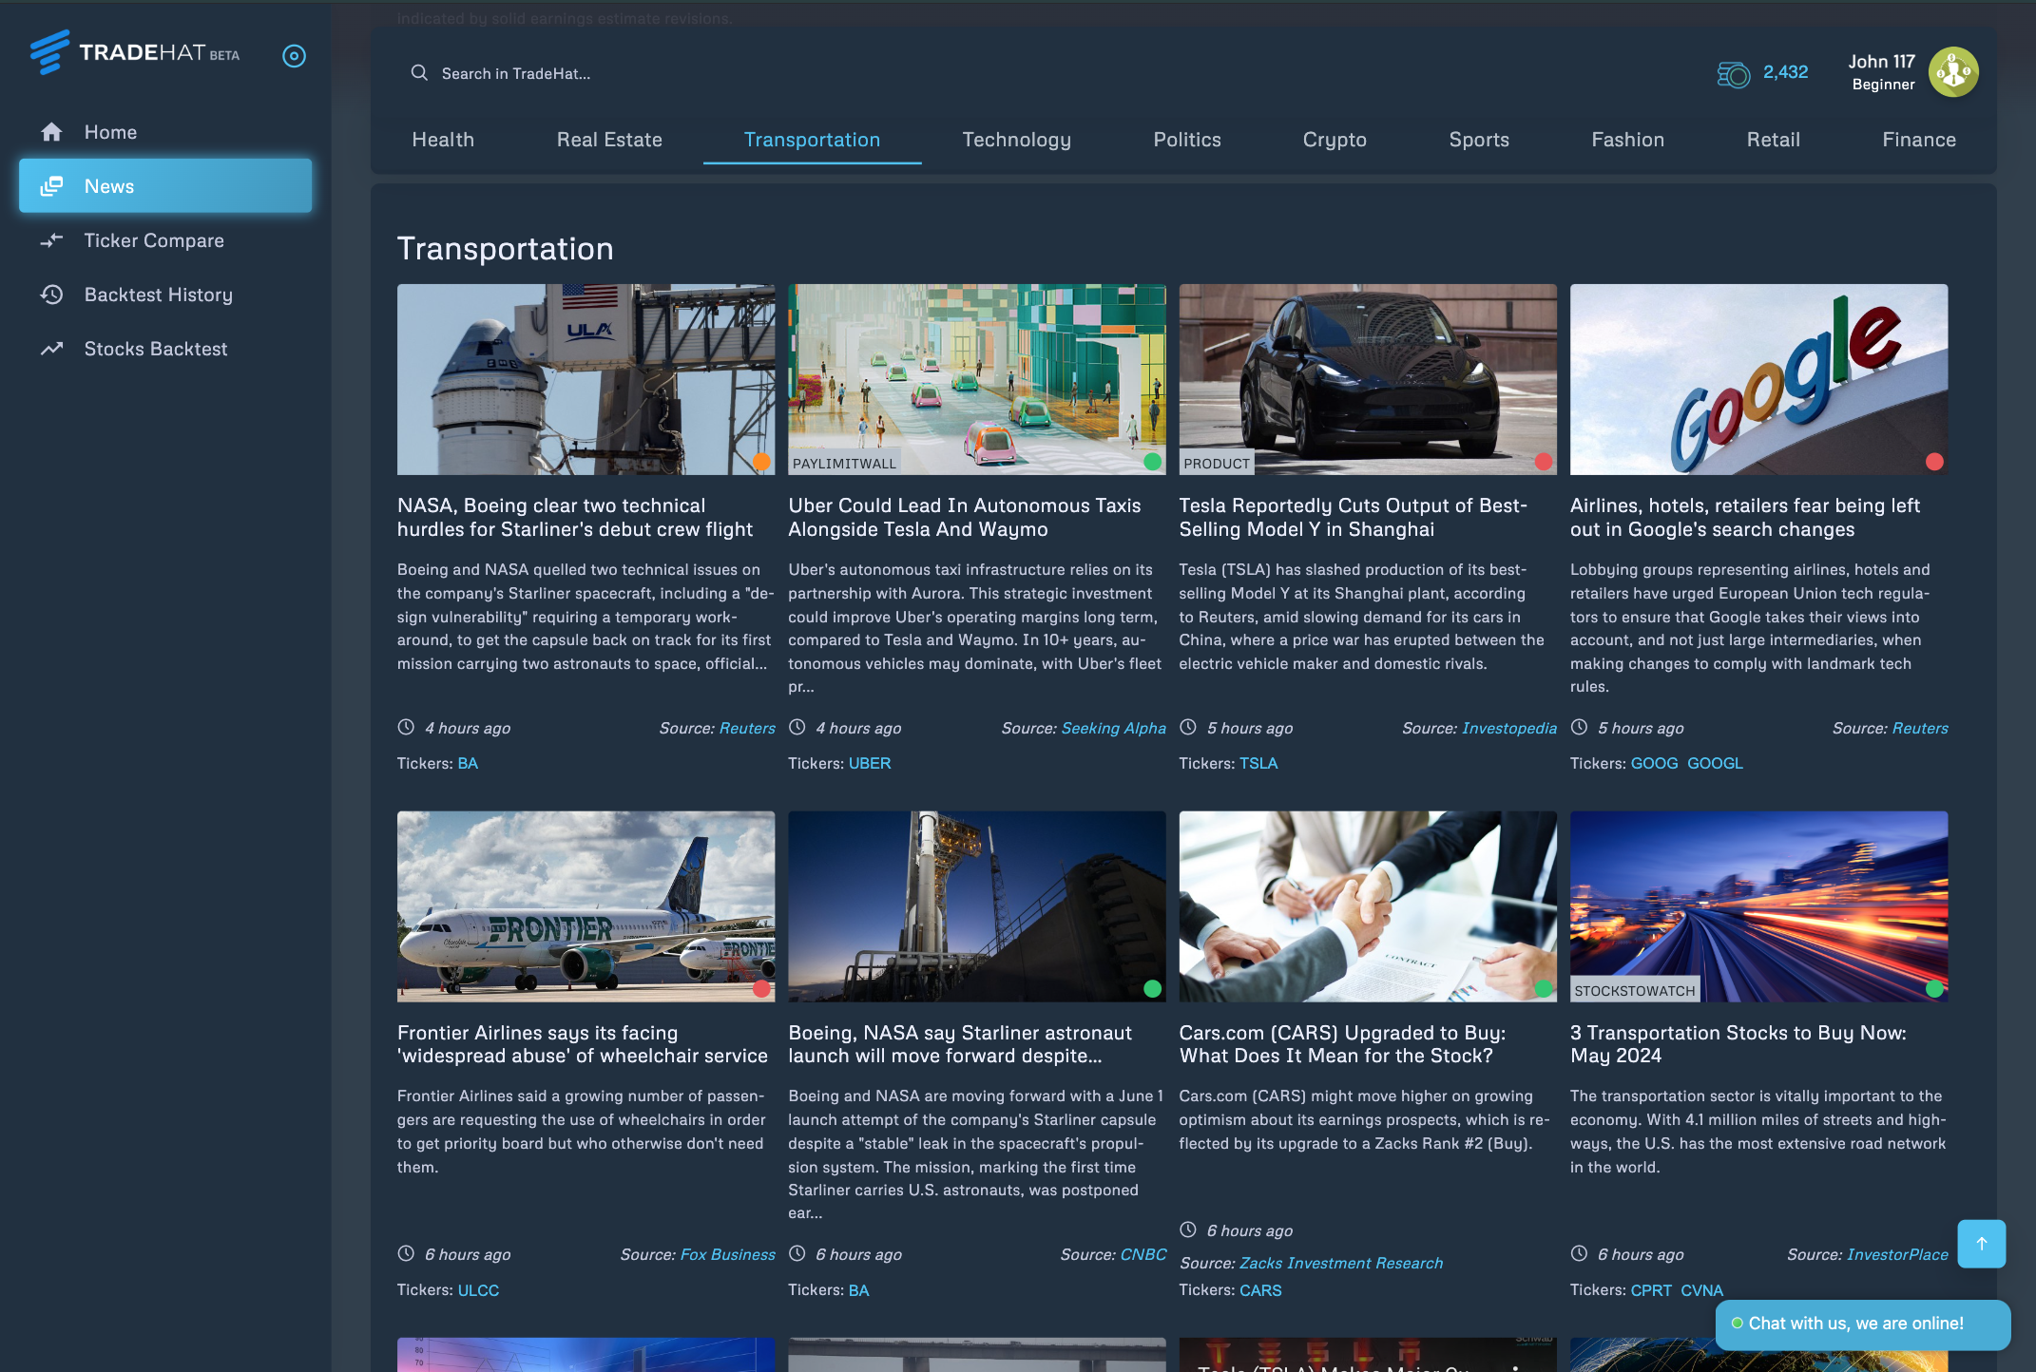Open the Finance category tab
The image size is (2036, 1372).
[x=1918, y=140]
